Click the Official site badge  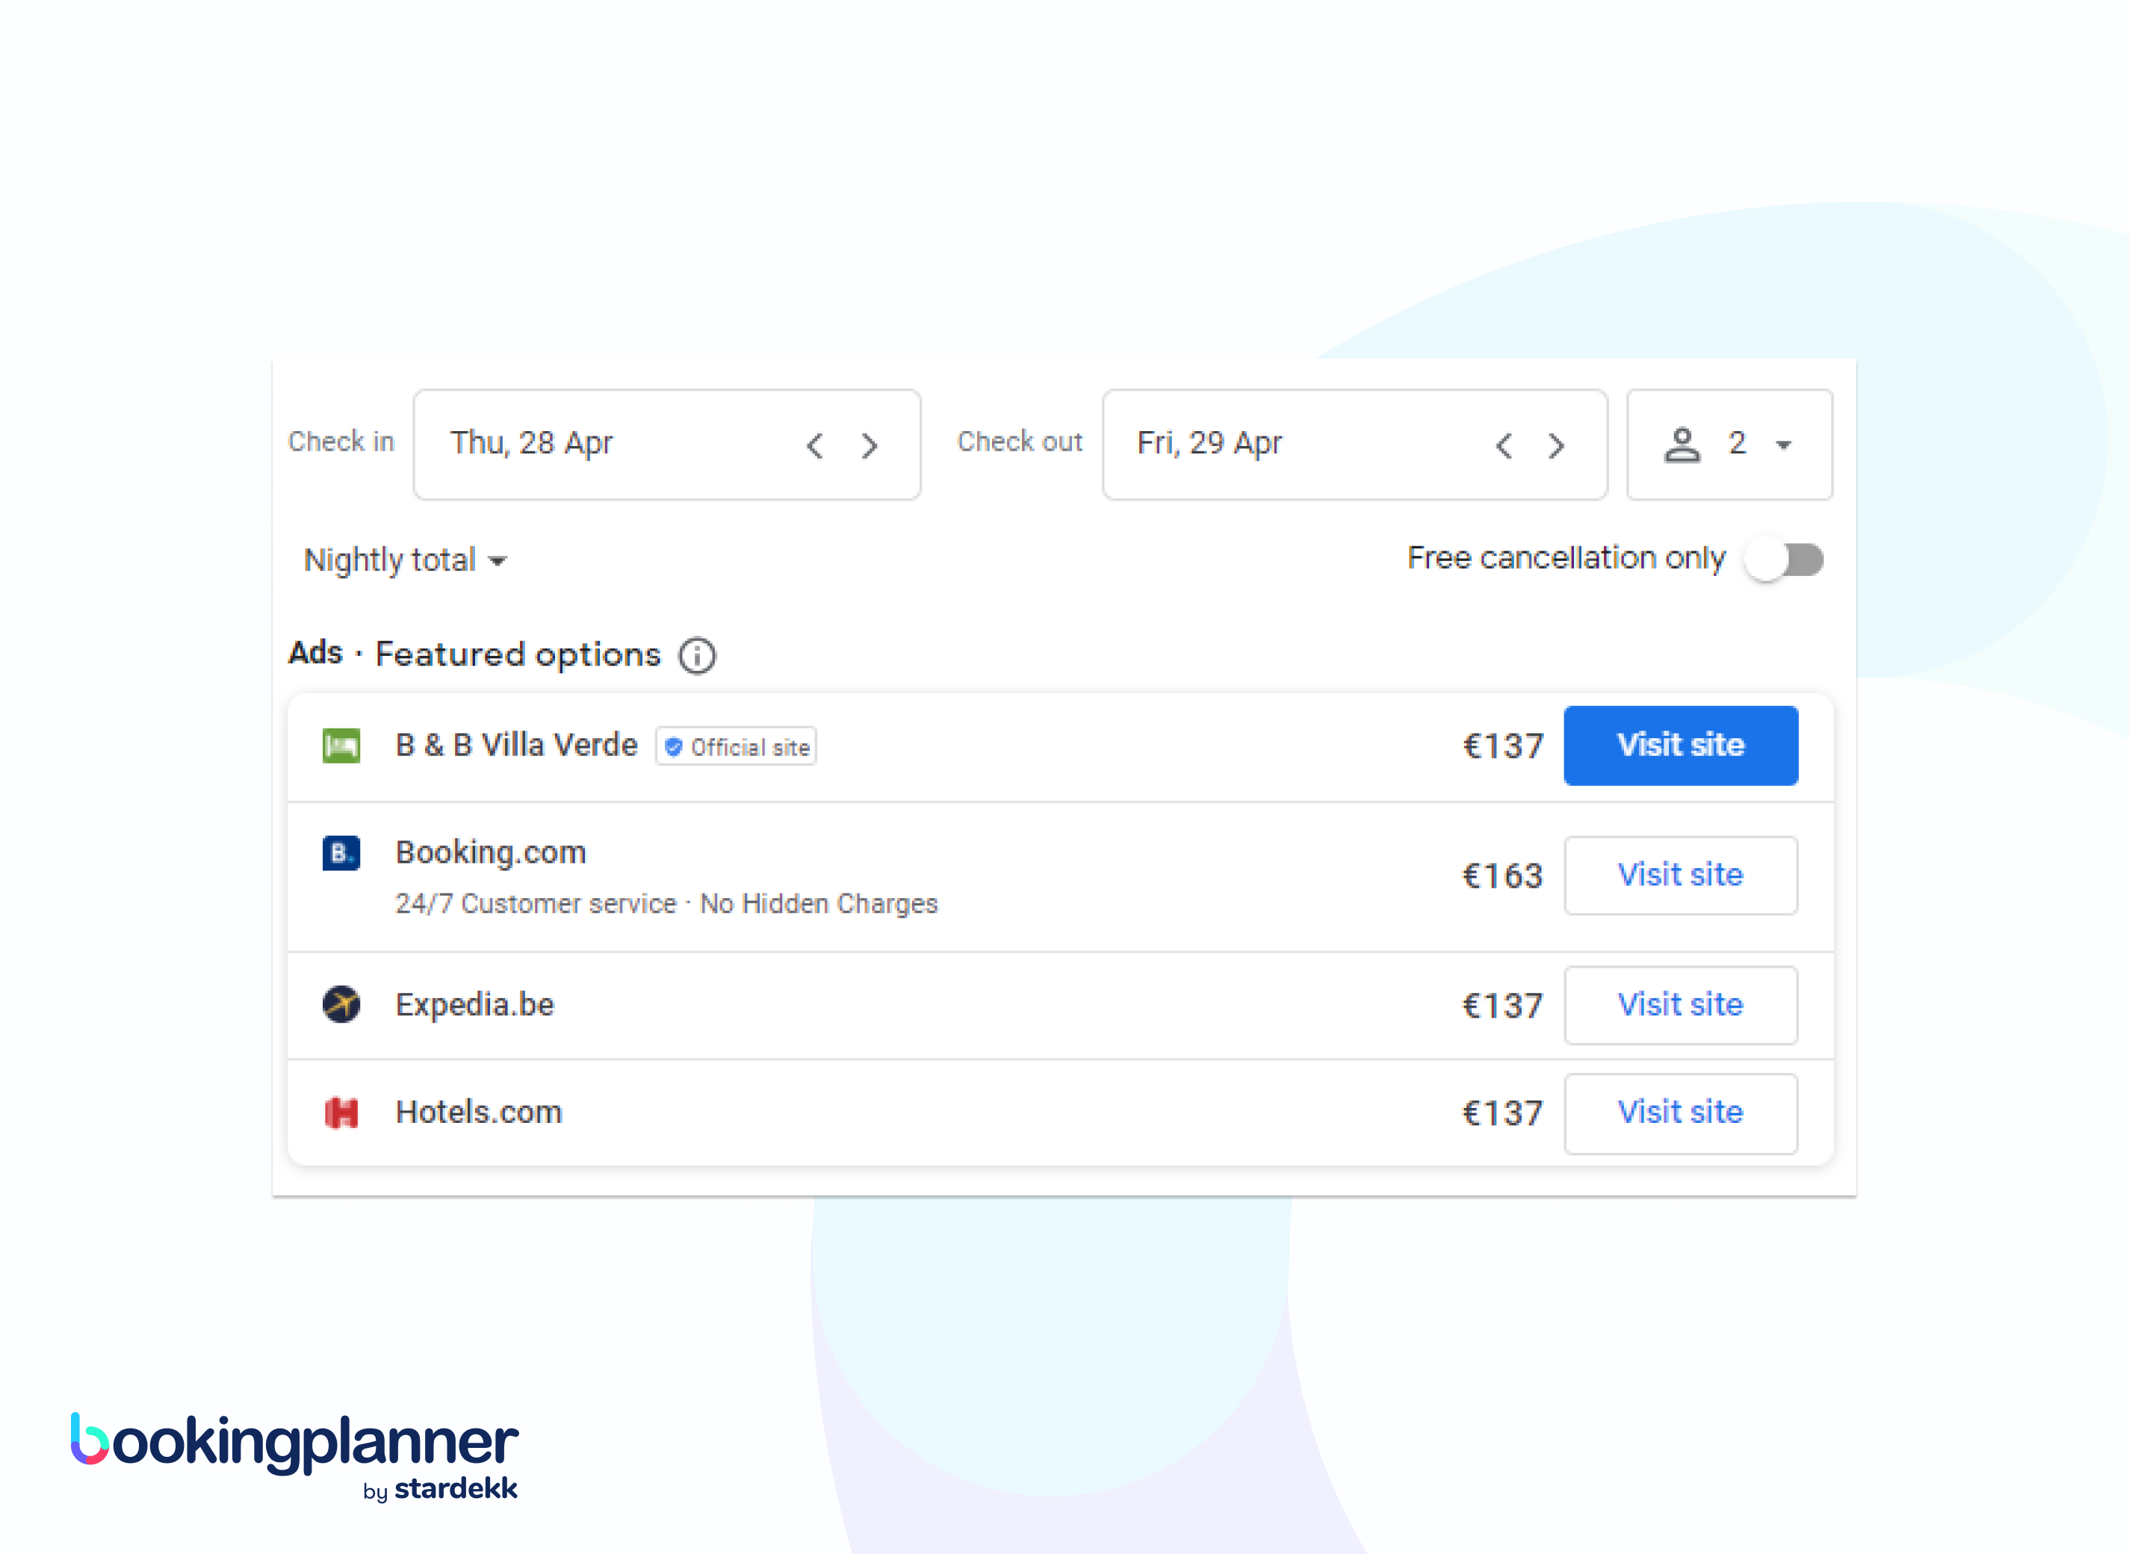[737, 747]
